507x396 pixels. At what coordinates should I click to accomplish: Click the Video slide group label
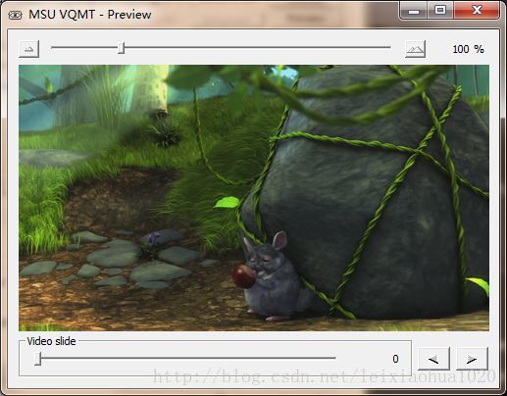51,341
